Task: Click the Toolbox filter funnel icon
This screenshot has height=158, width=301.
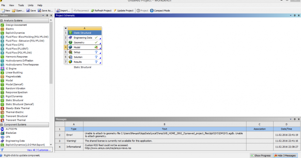Action: coord(2,150)
